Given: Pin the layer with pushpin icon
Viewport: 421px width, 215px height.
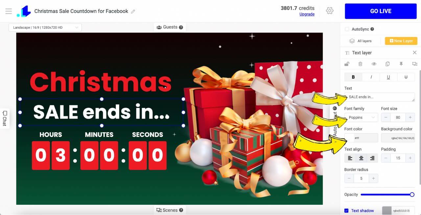Looking at the screenshot, I should [x=401, y=64].
